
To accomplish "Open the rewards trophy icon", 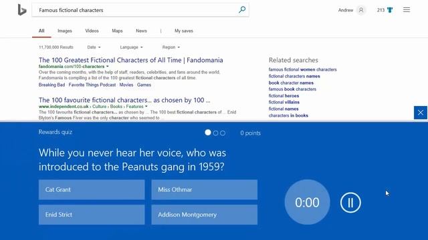I will point(390,10).
